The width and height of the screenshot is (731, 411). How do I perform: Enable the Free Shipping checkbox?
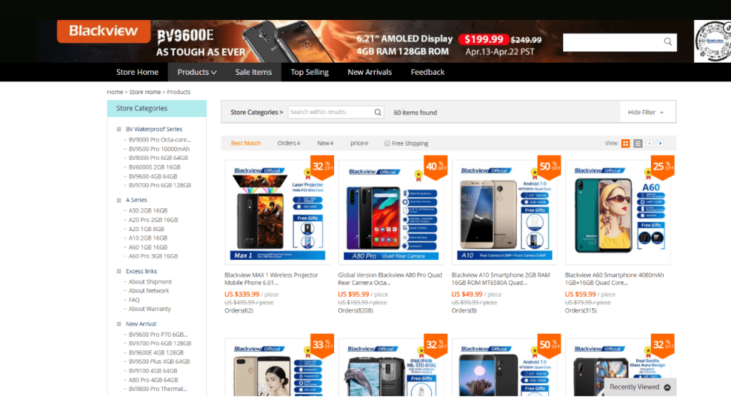(x=387, y=143)
